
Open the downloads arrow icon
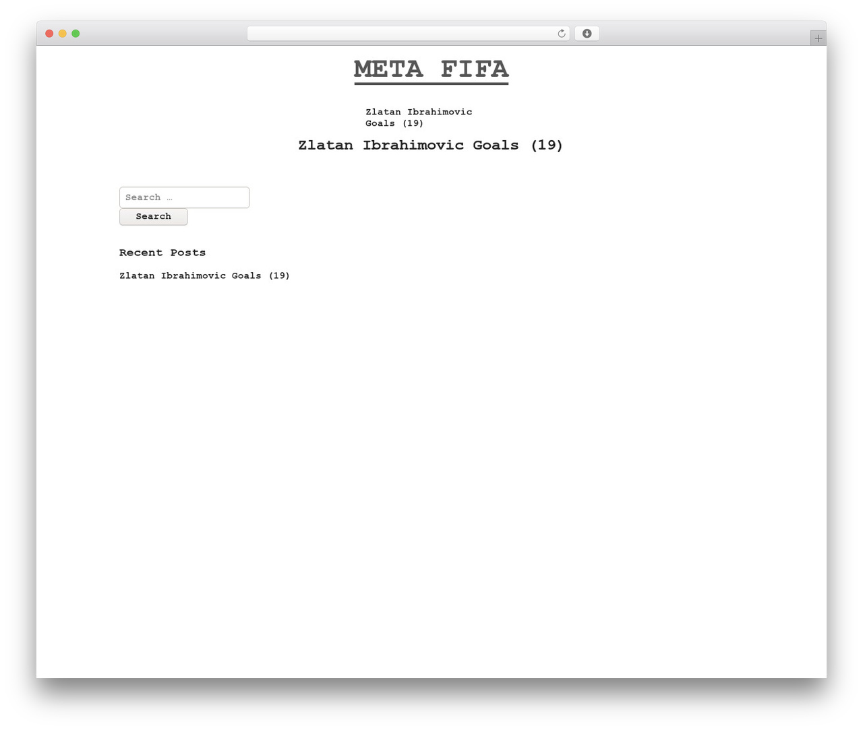click(x=587, y=34)
